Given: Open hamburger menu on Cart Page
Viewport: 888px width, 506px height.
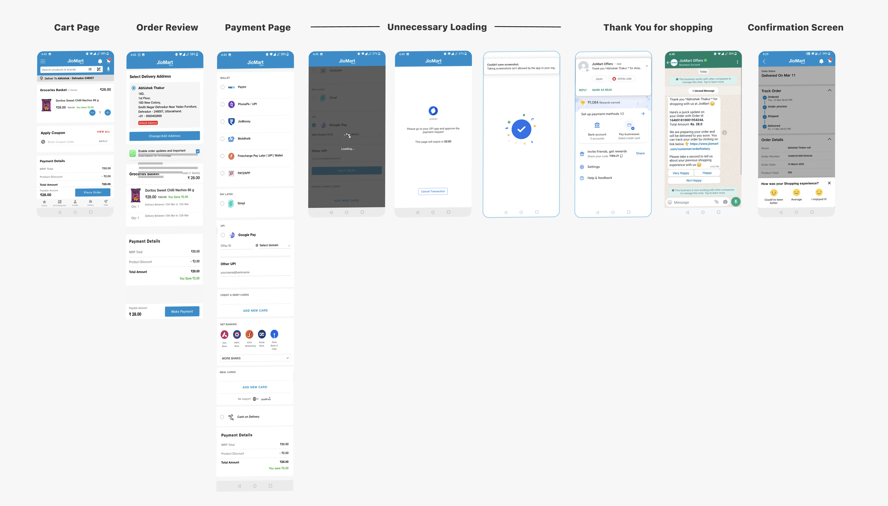Looking at the screenshot, I should coord(43,61).
